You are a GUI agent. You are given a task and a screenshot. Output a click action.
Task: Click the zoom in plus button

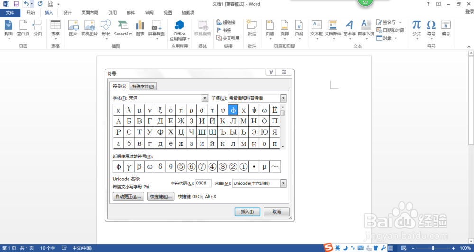tap(453, 248)
